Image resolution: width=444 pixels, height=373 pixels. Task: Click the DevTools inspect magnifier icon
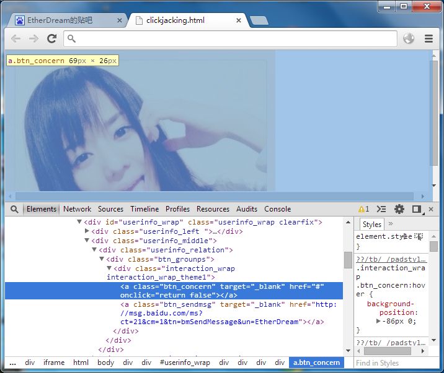click(14, 209)
